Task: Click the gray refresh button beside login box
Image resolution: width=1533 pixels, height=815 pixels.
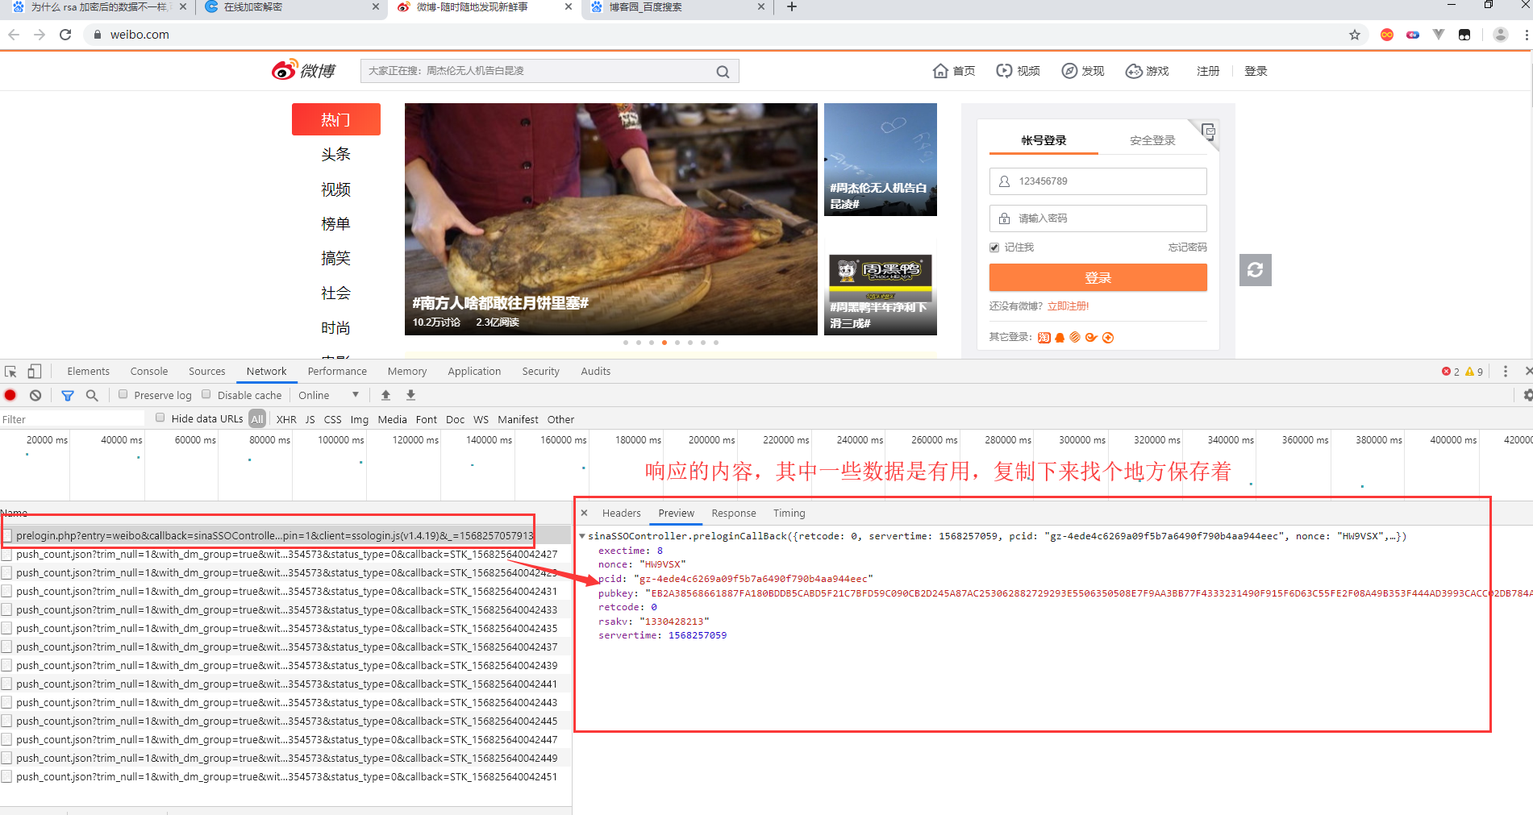Action: [1256, 270]
